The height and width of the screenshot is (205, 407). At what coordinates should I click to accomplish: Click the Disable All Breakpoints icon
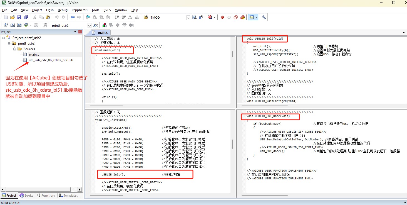tap(236, 17)
